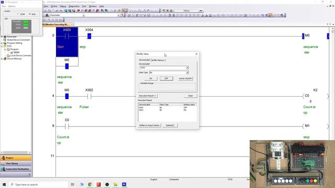This screenshot has height=188, width=335.
Task: Click the OFF button in Modify Value
Action: click(x=166, y=78)
